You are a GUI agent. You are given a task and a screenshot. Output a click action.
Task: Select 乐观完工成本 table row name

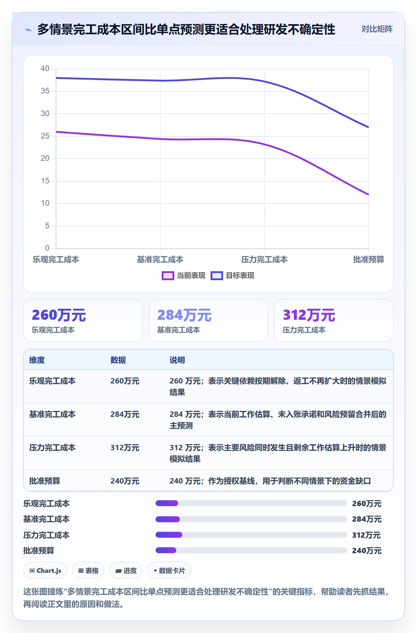52,381
